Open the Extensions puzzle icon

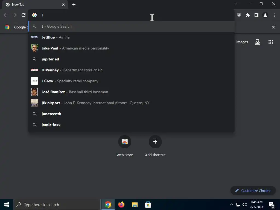(248, 15)
